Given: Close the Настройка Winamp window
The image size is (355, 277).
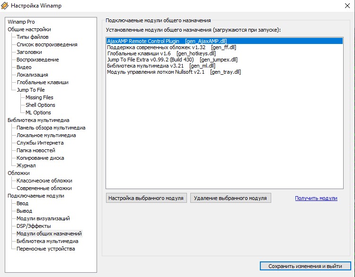Looking at the screenshot, I should [347, 6].
